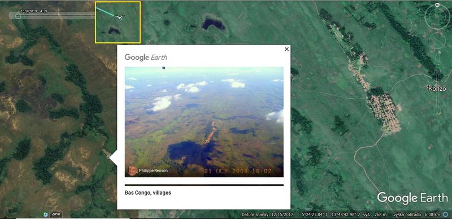Click the photo placemark icon left of popup
The width and height of the screenshot is (452, 219).
coord(108,157)
